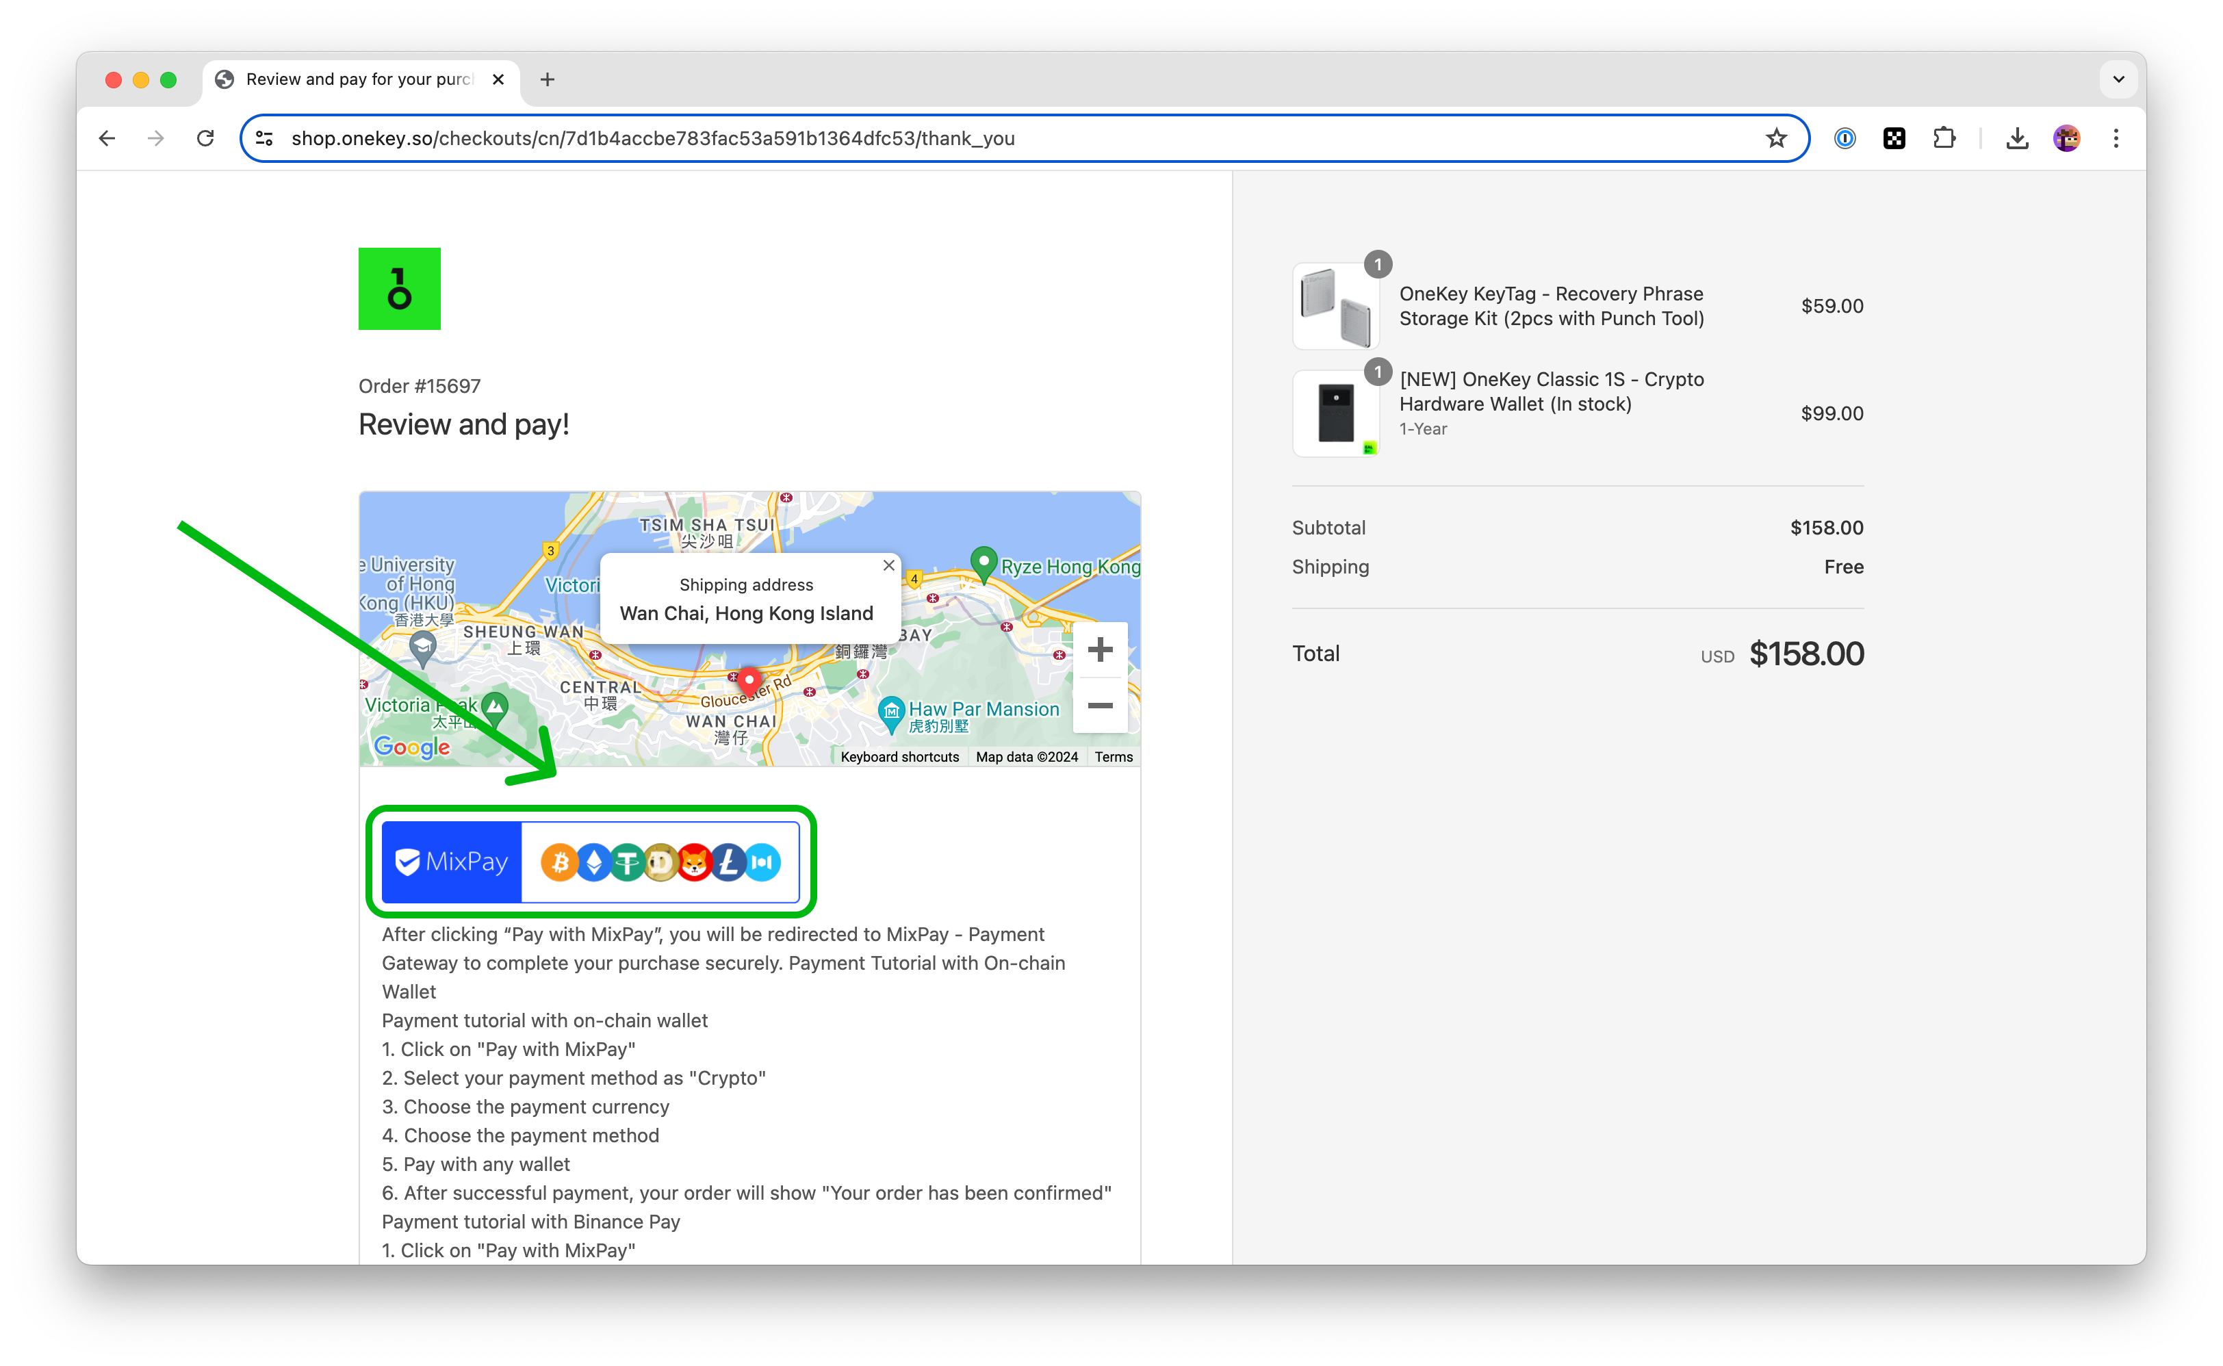Open the 1Password extension icon

coord(1845,138)
